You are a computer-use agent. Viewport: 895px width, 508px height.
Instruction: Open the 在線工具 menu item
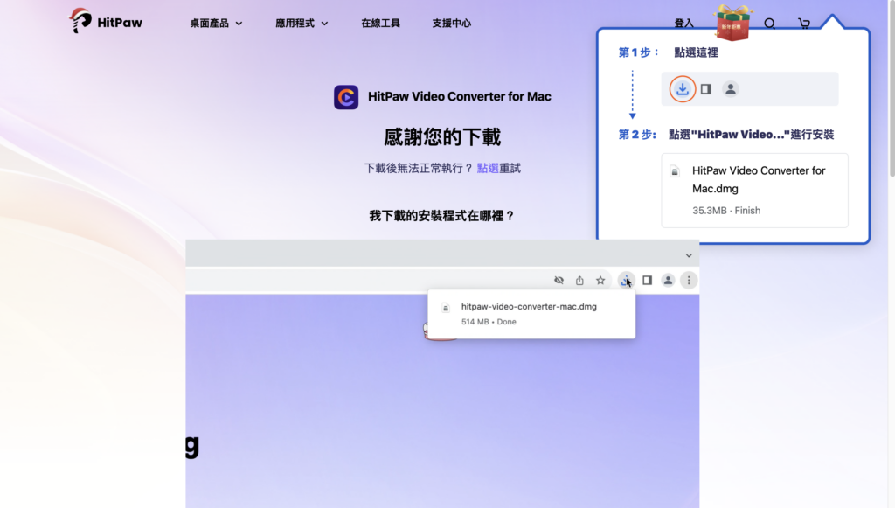tap(380, 24)
